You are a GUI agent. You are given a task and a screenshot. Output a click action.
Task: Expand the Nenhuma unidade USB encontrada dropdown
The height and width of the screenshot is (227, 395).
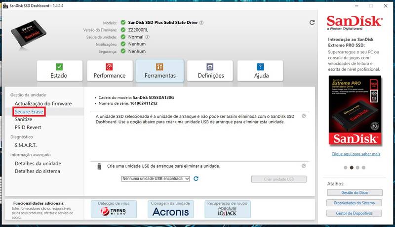tap(156, 179)
